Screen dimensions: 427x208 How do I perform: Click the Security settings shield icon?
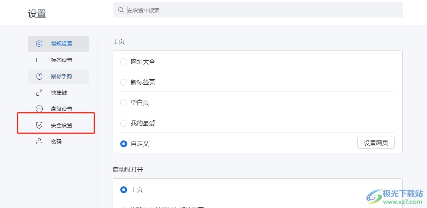(x=39, y=125)
